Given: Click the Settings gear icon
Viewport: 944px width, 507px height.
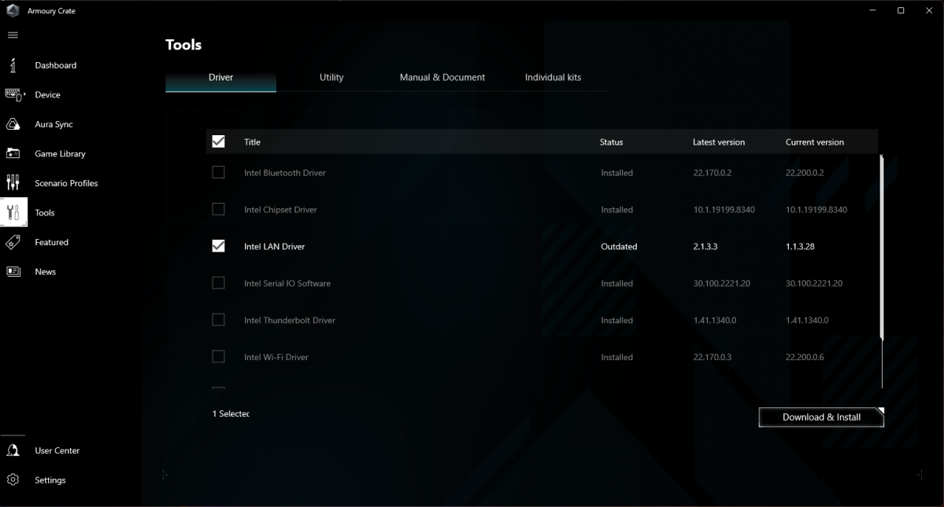Looking at the screenshot, I should tap(13, 479).
